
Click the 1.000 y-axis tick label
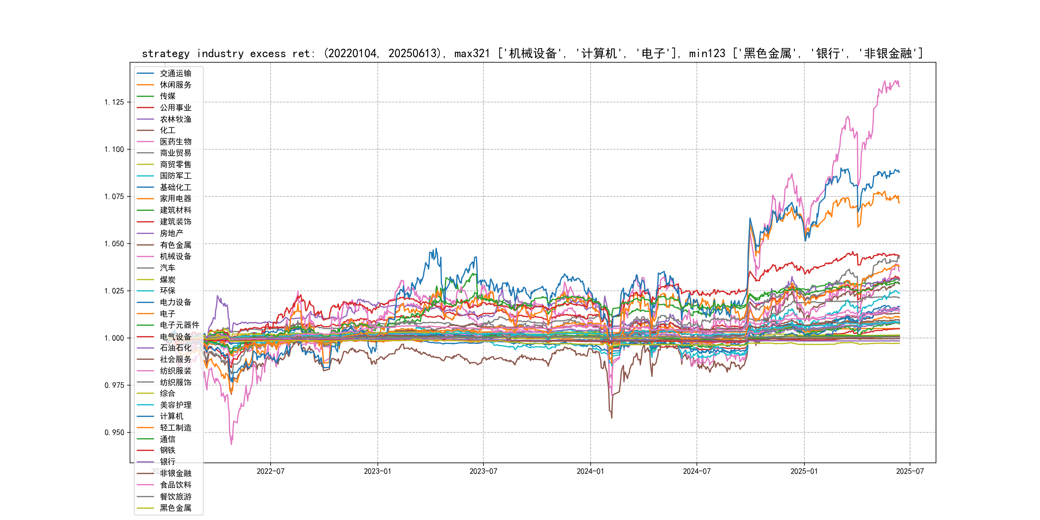pos(114,338)
